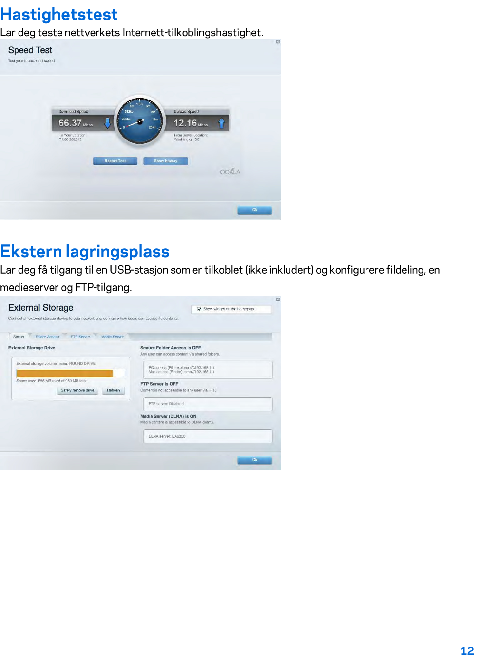
Task: Click the OOKLA logo
Action: tap(230, 172)
